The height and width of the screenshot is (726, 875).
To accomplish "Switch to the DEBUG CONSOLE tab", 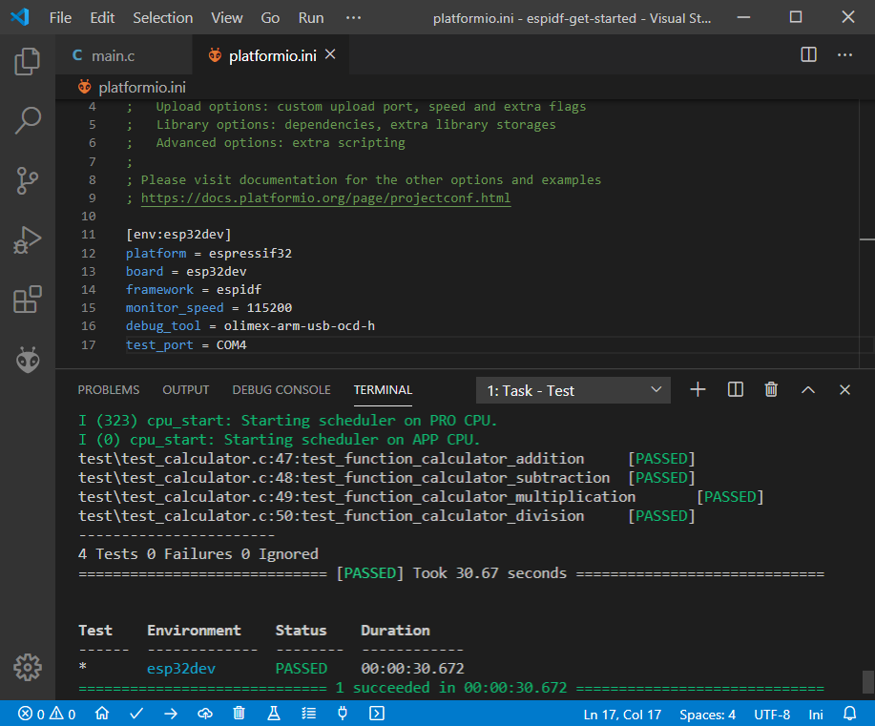I will coord(281,390).
